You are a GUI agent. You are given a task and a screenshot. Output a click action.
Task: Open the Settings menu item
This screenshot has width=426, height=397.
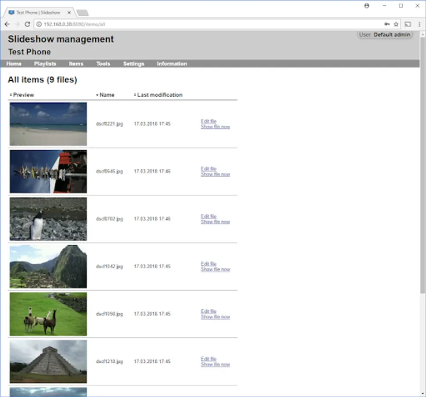pos(134,64)
